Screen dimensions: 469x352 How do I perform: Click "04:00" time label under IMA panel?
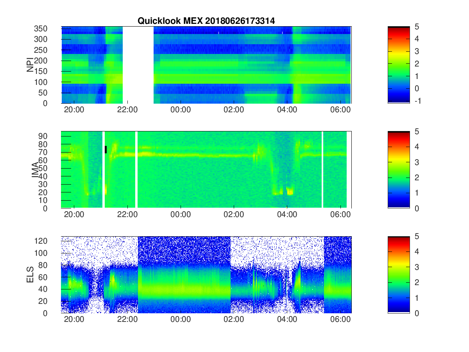287,215
